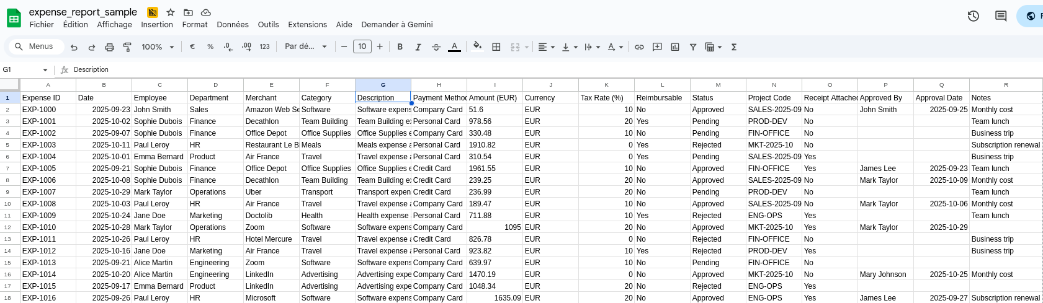Viewport: 1043px width, 303px height.
Task: Open the Données menu
Action: click(233, 25)
